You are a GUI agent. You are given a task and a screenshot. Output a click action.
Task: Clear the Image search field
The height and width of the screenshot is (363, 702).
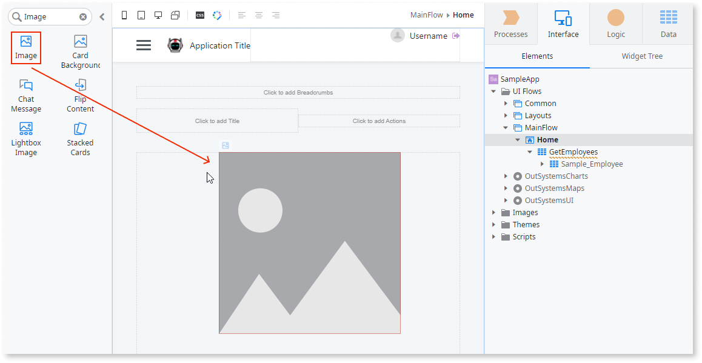(x=83, y=16)
